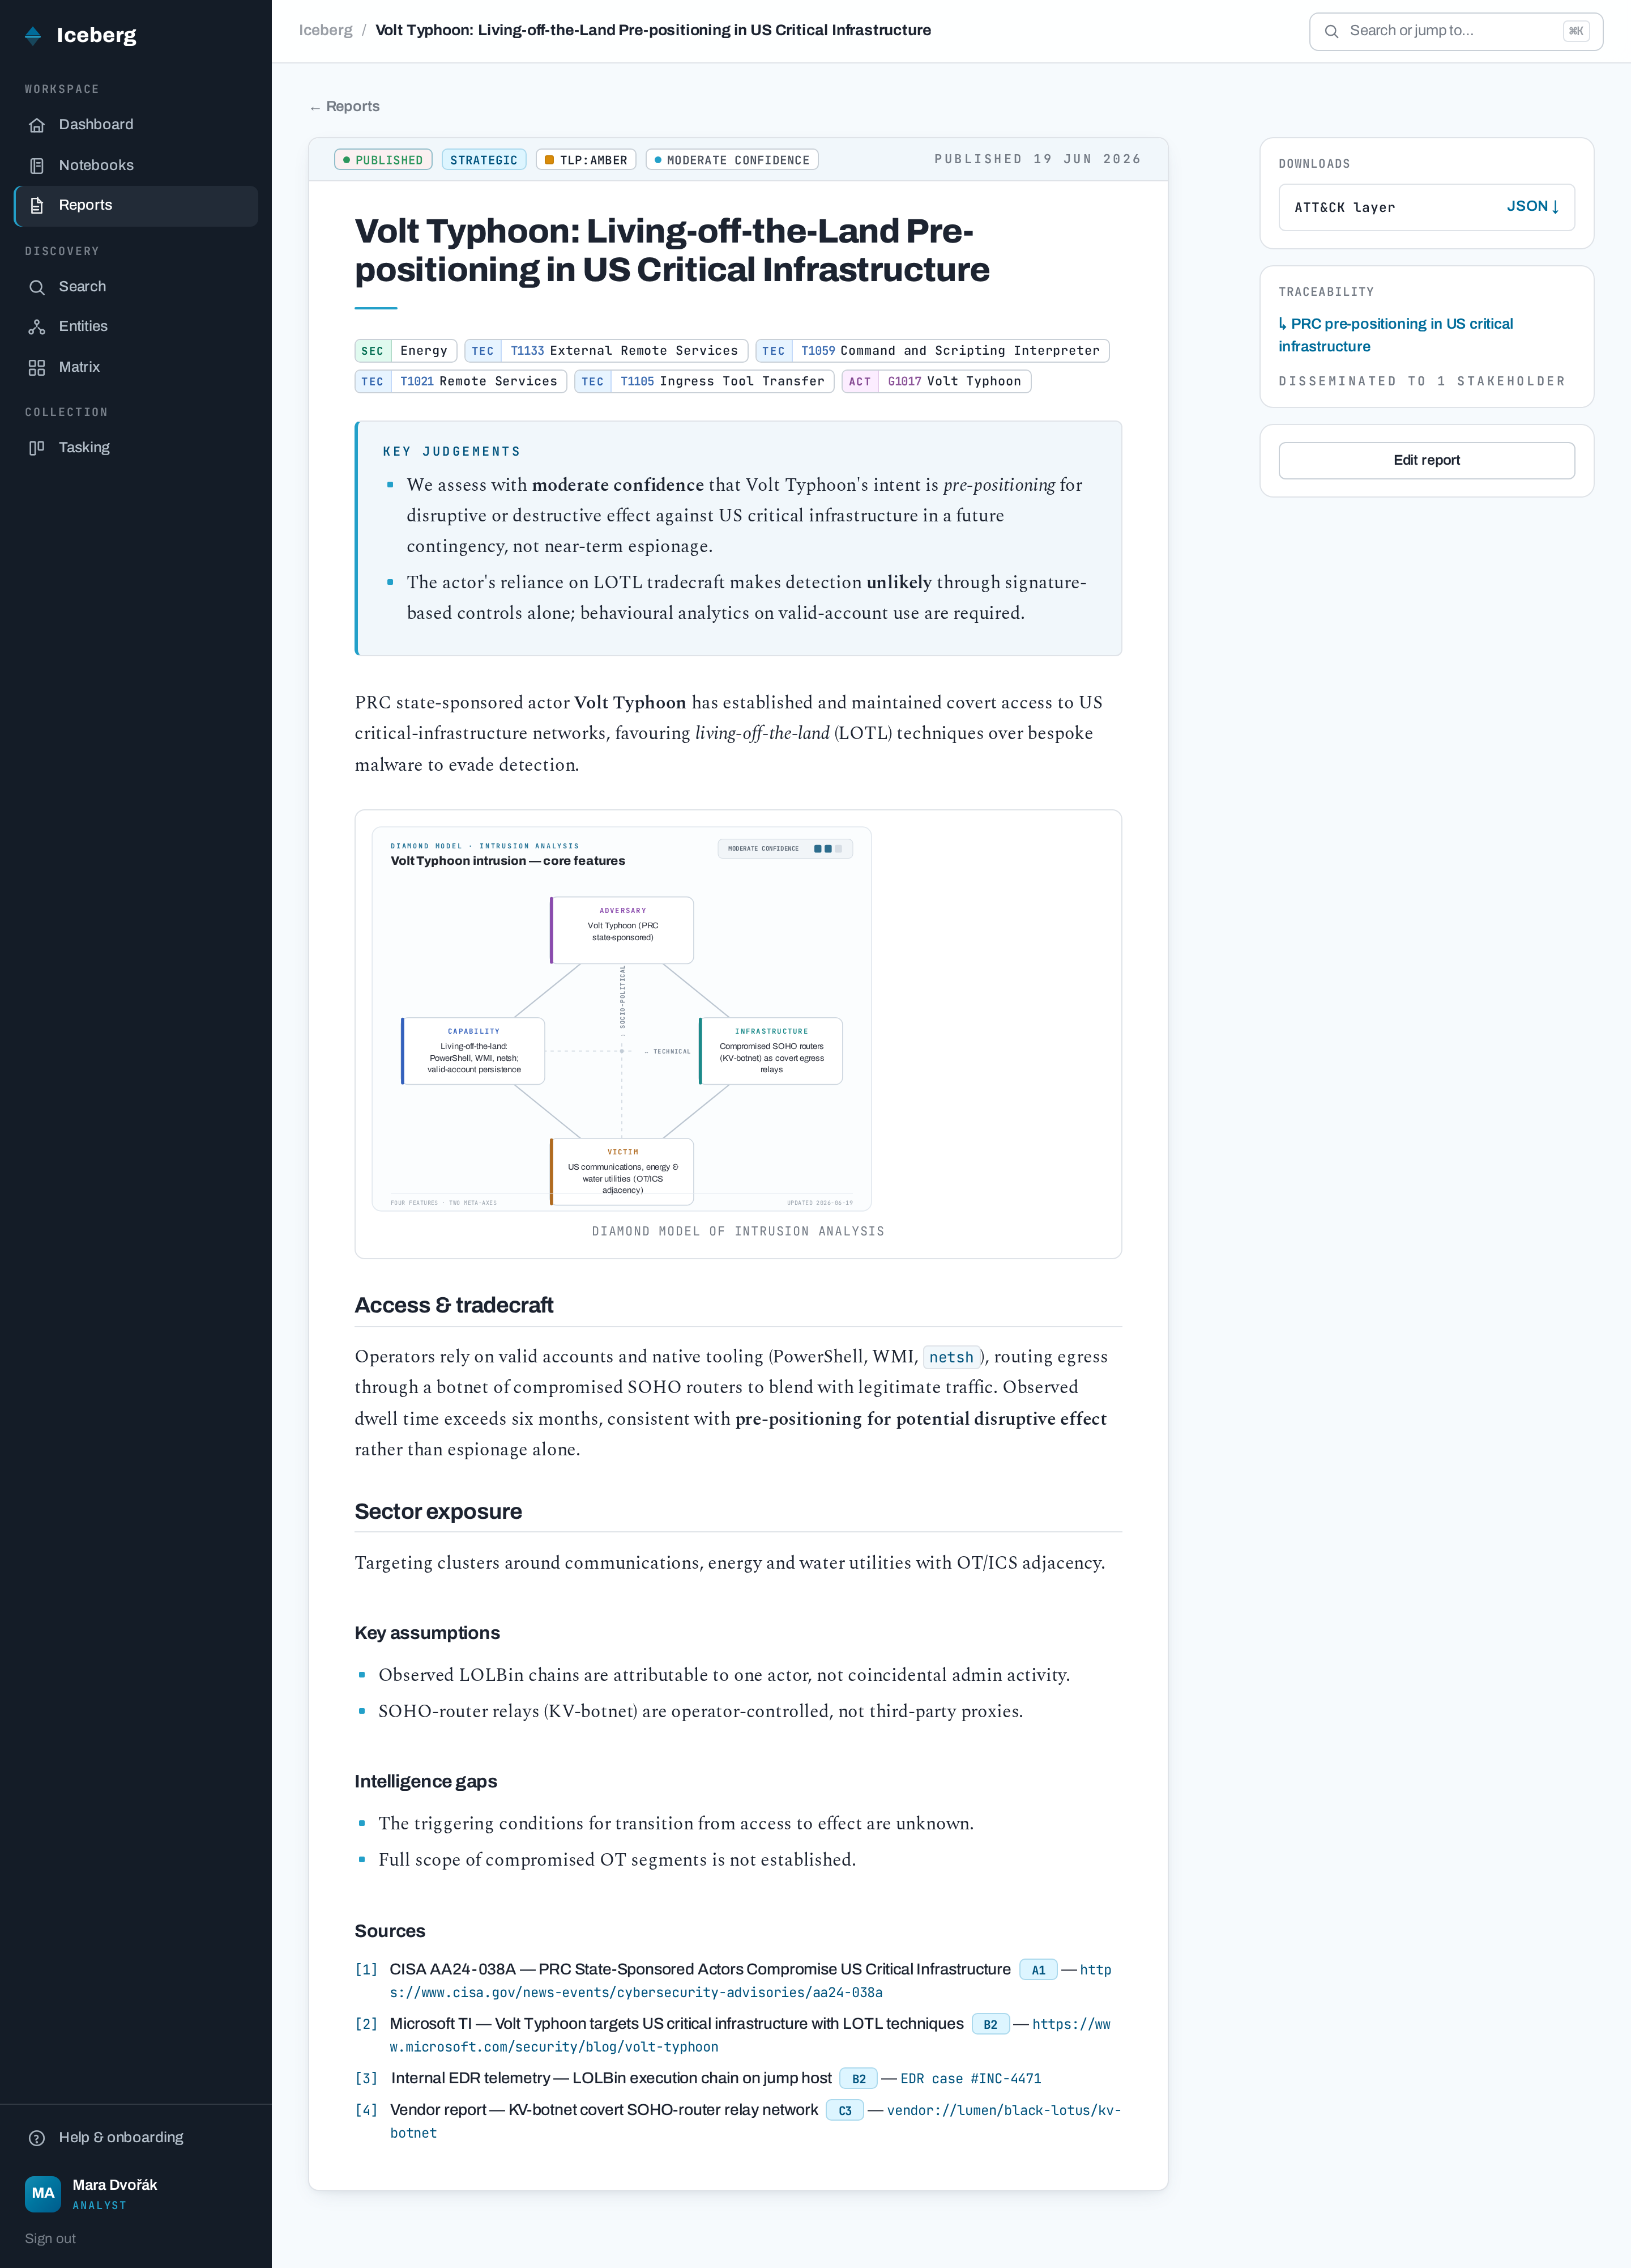1631x2268 pixels.
Task: Sign out of the account
Action: (x=50, y=2239)
